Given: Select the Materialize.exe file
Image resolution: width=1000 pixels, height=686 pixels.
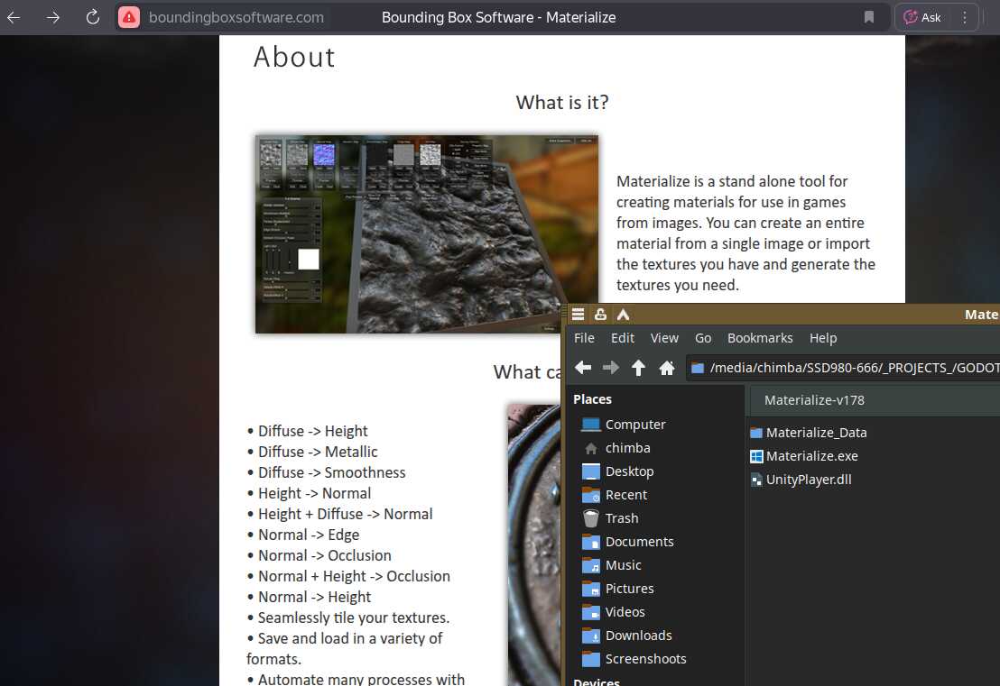Looking at the screenshot, I should [811, 456].
